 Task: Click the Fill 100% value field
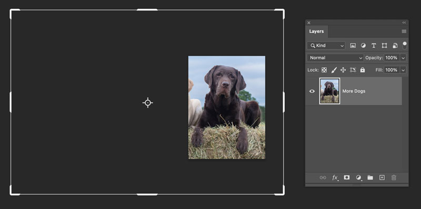coord(392,70)
